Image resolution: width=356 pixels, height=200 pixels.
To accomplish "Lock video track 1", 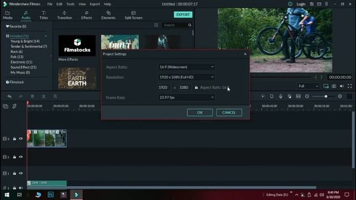I will pos(14,173).
